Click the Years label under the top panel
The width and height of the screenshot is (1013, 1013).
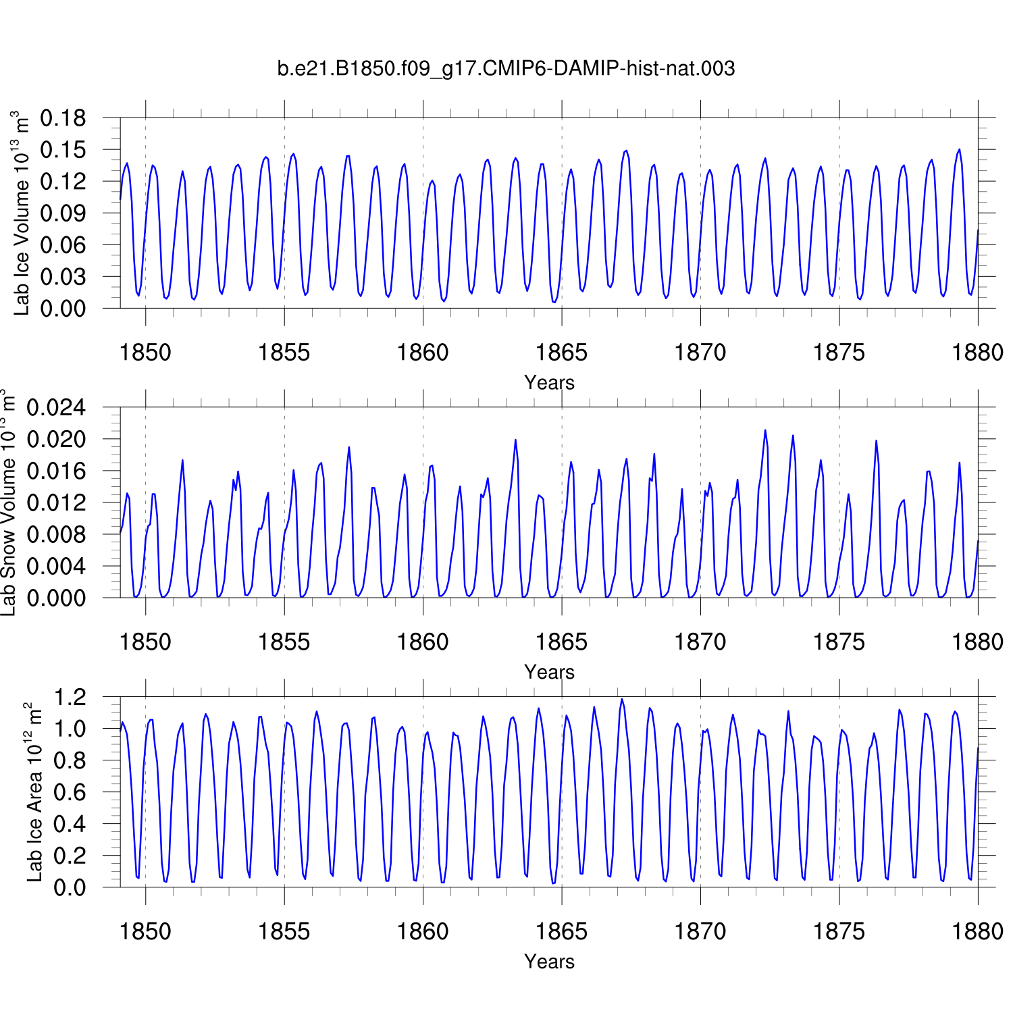(549, 383)
